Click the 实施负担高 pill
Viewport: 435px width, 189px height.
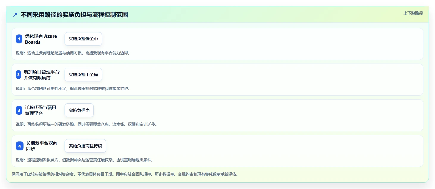(x=79, y=110)
